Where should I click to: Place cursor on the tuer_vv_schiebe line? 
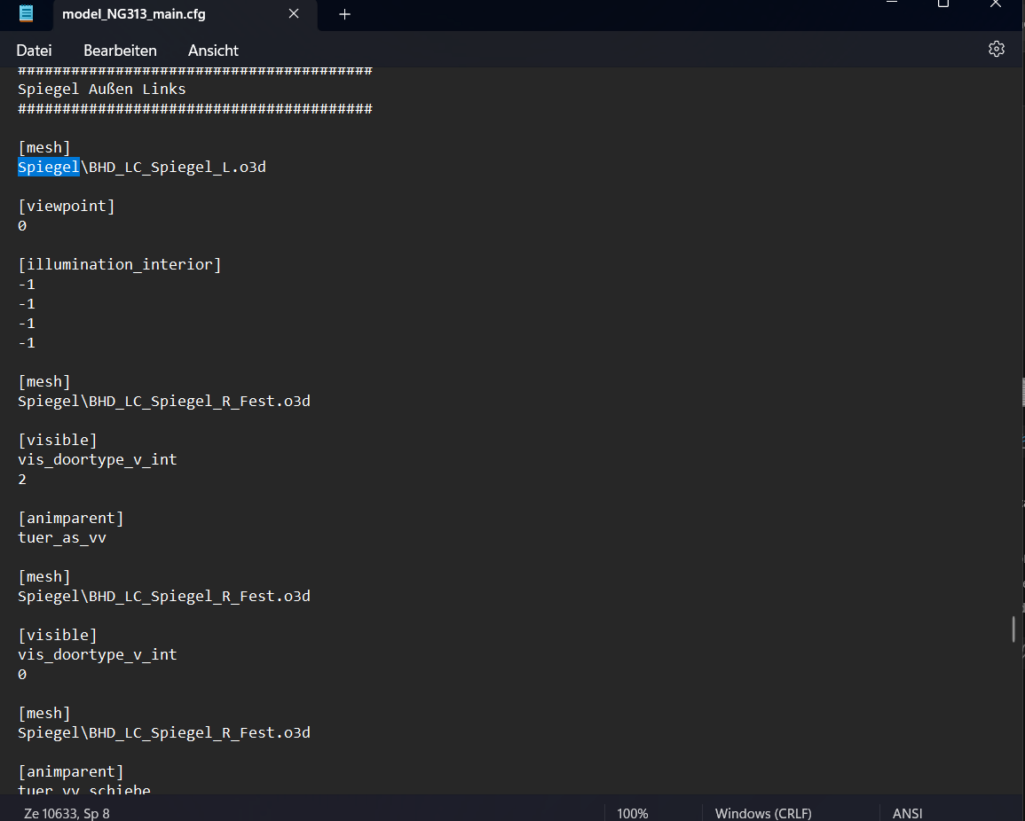[84, 790]
